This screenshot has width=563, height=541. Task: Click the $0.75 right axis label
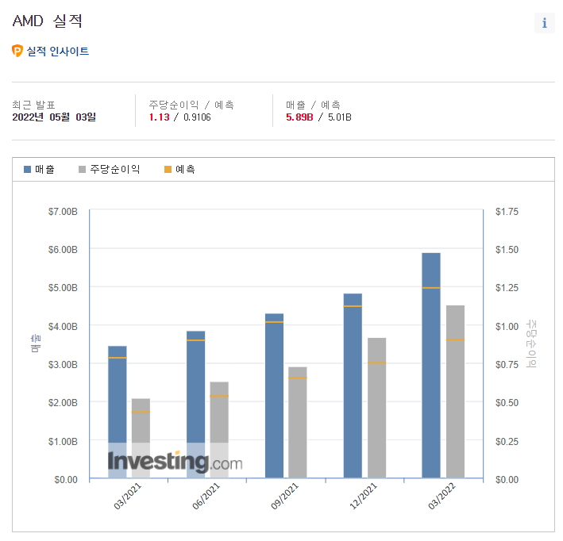[507, 364]
